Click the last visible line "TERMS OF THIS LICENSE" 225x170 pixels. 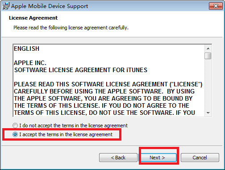[x=104, y=113]
